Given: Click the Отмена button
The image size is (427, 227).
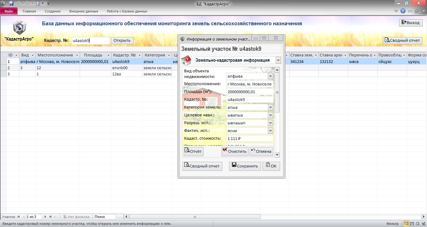Looking at the screenshot, I should tap(261, 152).
